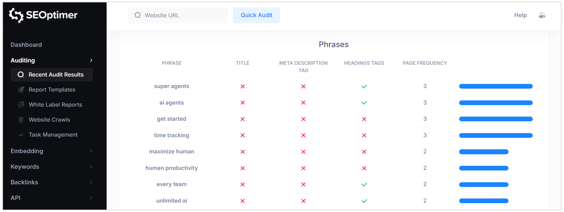Click the search magnifier in Website URL field
Screen dimensions: 564x212
point(138,15)
